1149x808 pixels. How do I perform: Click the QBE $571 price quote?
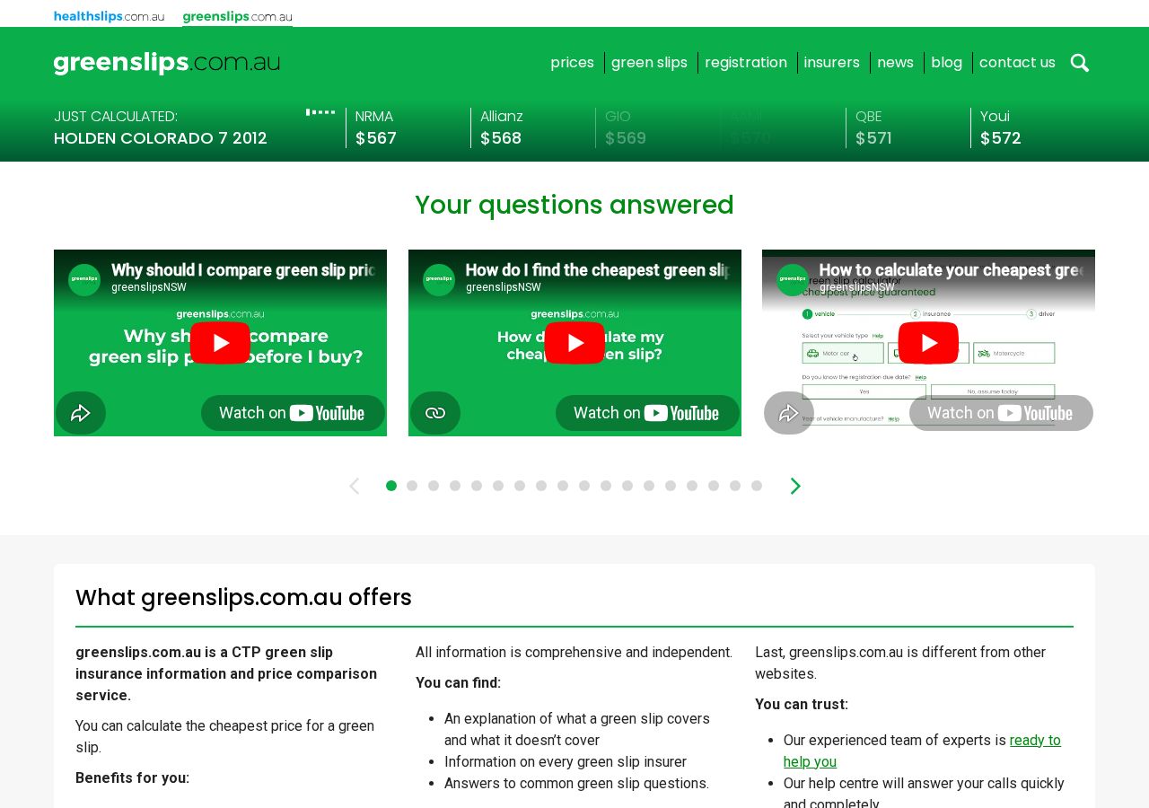click(873, 127)
